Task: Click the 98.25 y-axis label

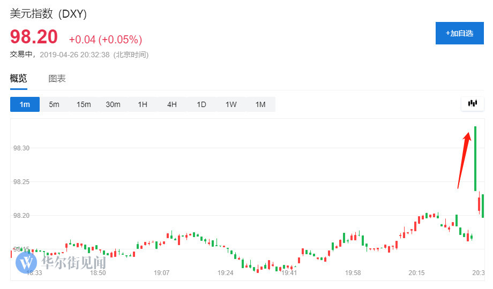Action: 21,181
